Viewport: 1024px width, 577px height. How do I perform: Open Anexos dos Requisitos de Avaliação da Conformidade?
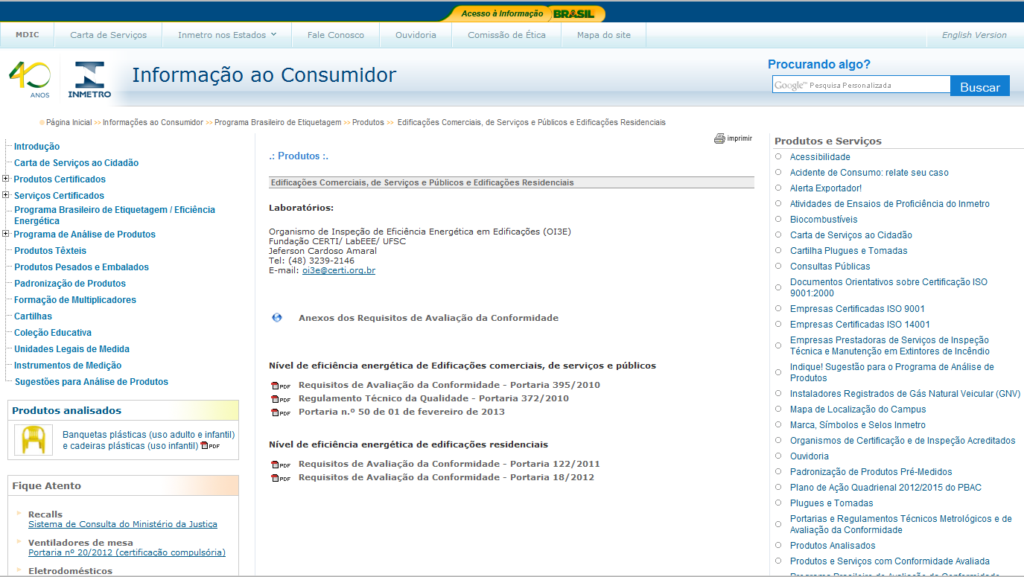click(x=428, y=318)
